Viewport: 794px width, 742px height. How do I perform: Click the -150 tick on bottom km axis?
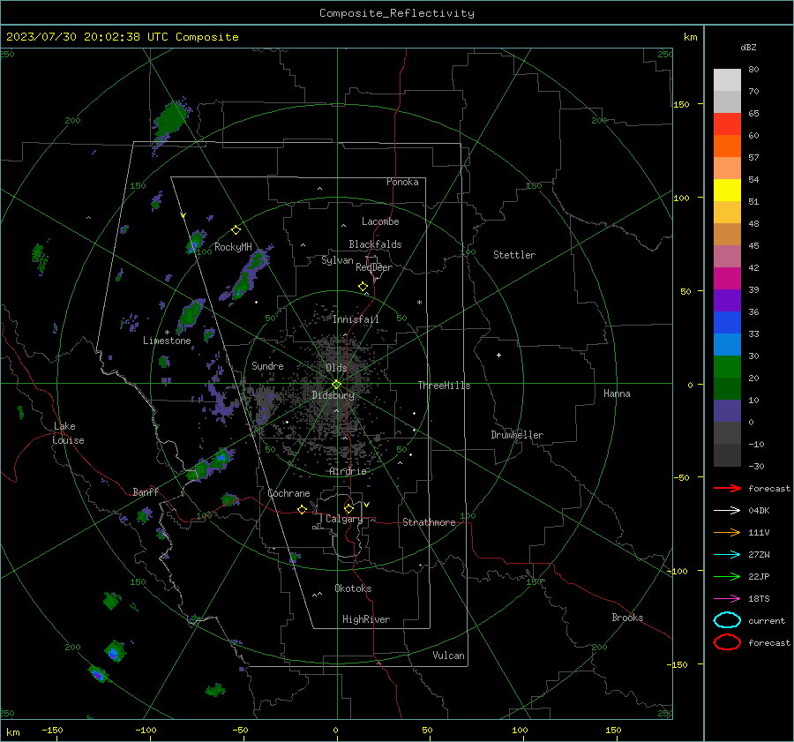coord(52,730)
